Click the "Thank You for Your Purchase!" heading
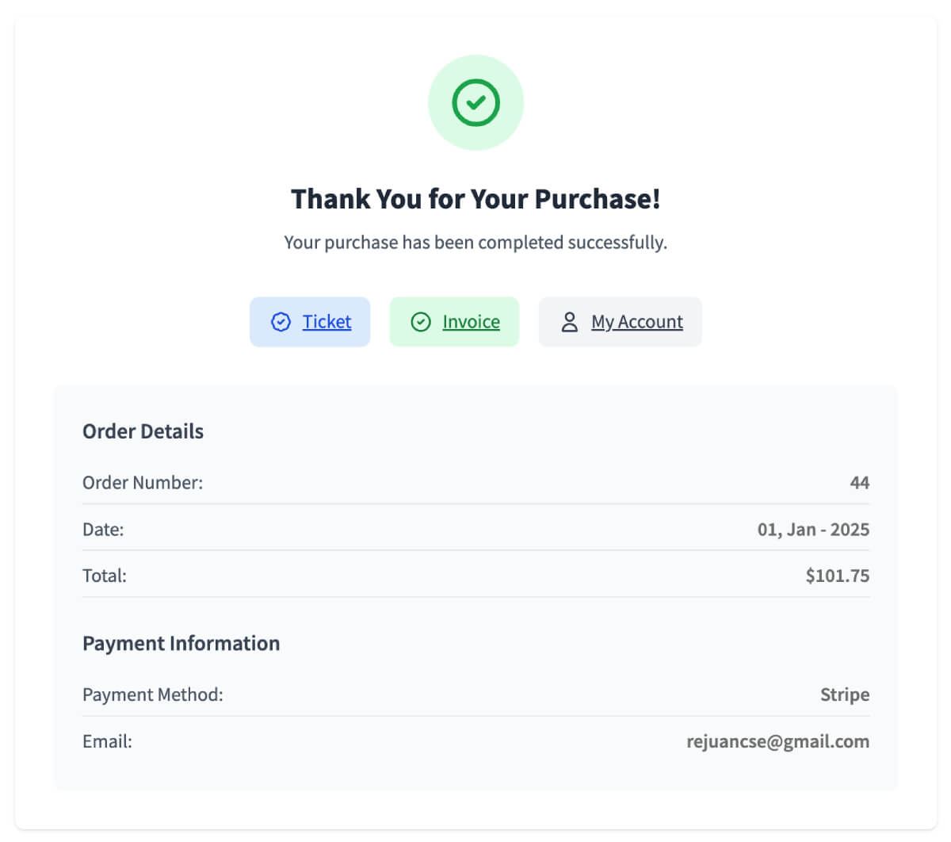951x842 pixels. [475, 199]
